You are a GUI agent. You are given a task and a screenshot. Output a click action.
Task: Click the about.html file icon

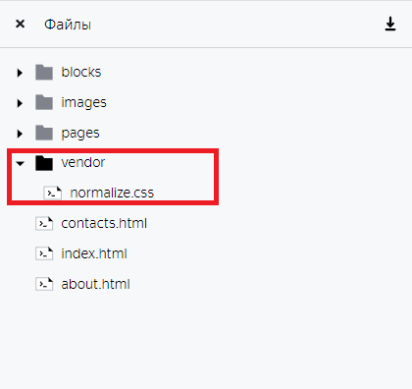[x=44, y=284]
